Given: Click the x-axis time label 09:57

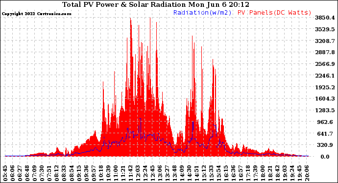Looking at the screenshot, I should (94, 173).
